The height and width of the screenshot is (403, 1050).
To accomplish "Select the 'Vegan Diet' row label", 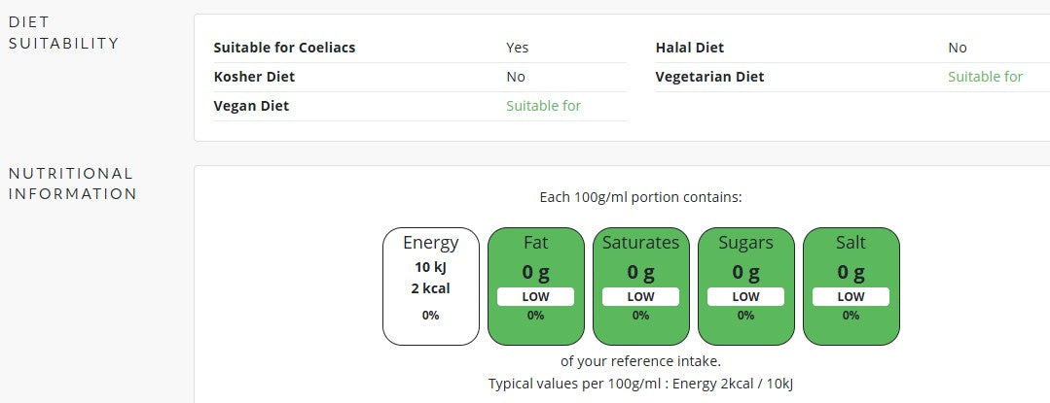I will [251, 106].
